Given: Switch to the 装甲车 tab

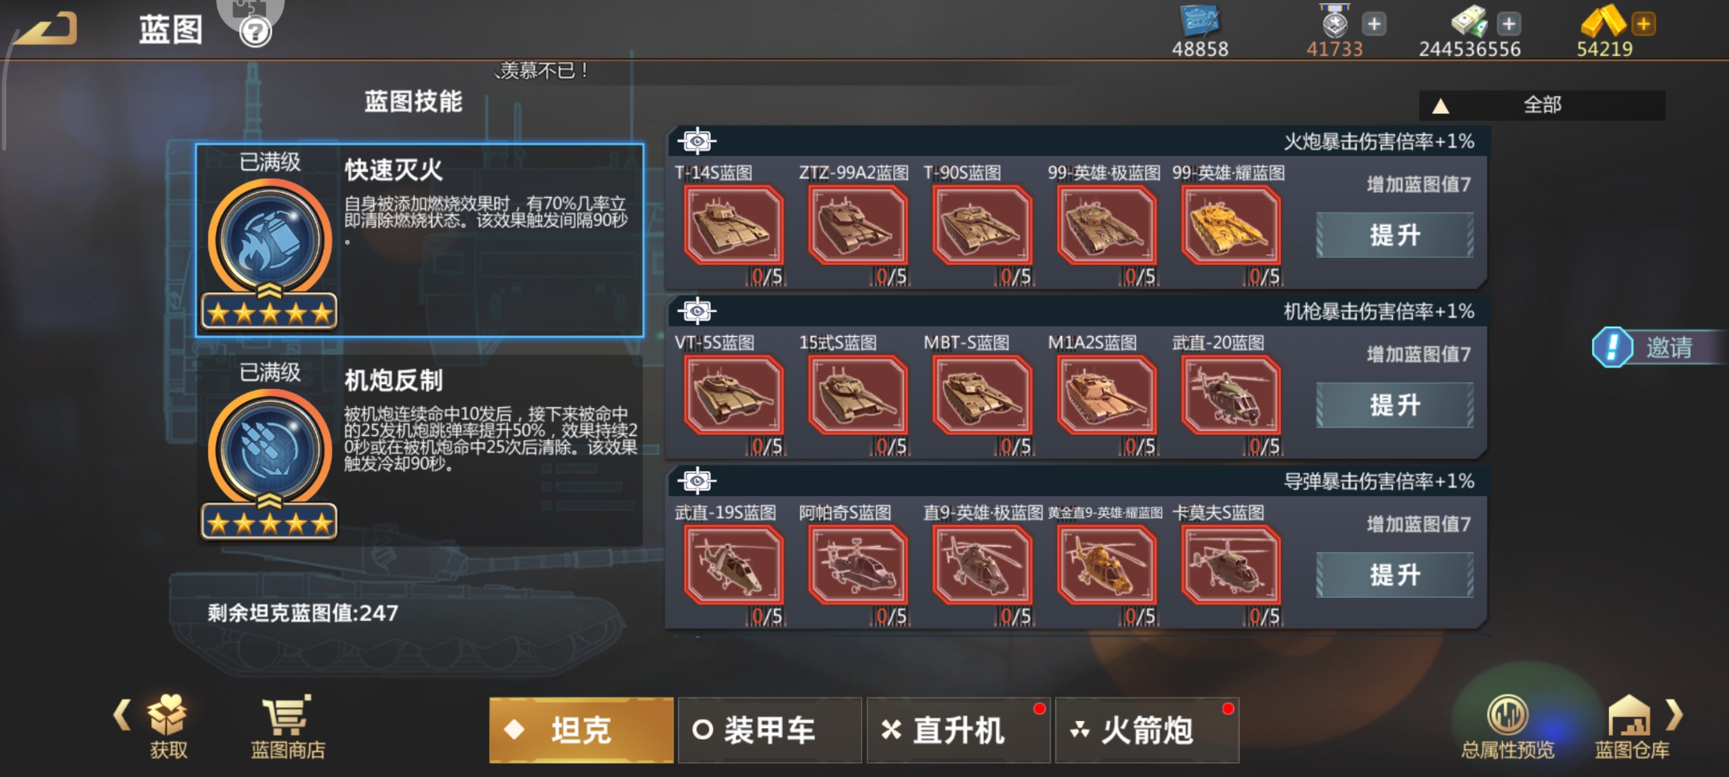Looking at the screenshot, I should point(770,729).
